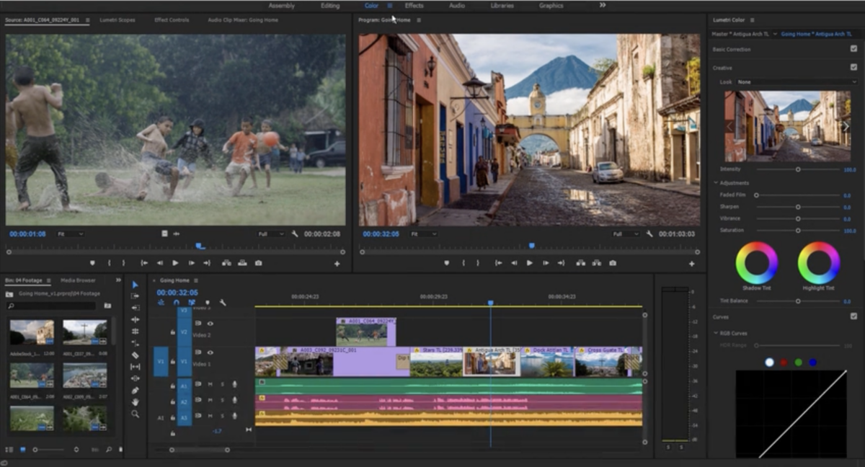Click the Creative section heading
Screen dimensions: 865x467
722,67
